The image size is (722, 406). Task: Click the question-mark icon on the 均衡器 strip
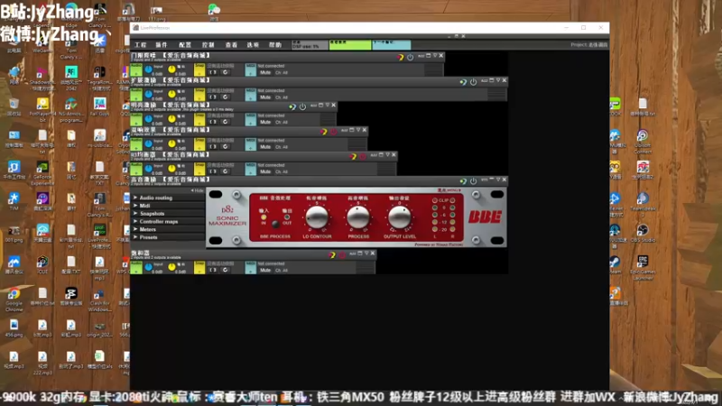point(353,156)
